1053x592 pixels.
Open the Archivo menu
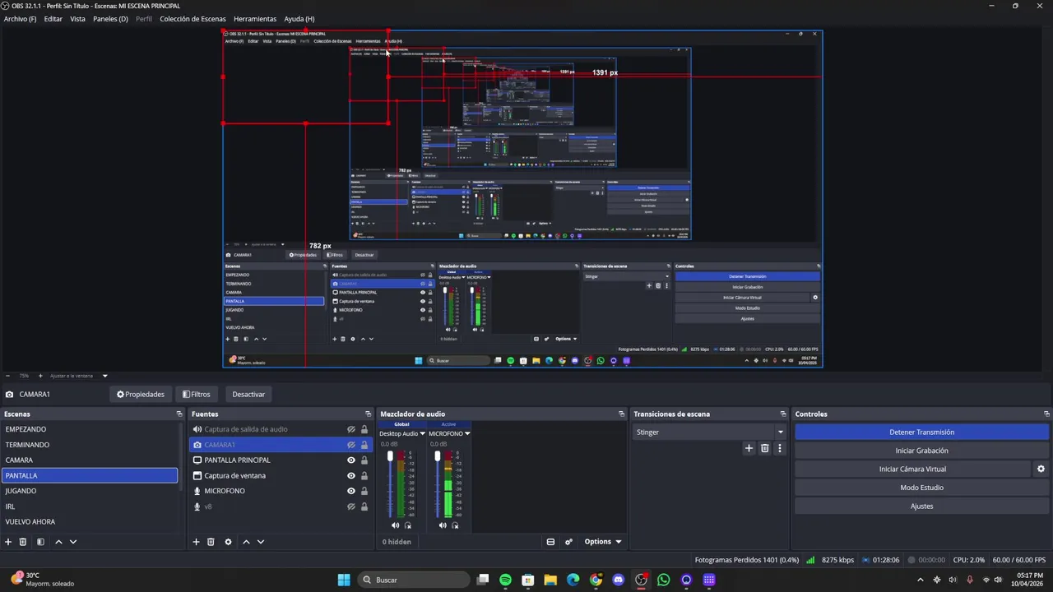20,19
